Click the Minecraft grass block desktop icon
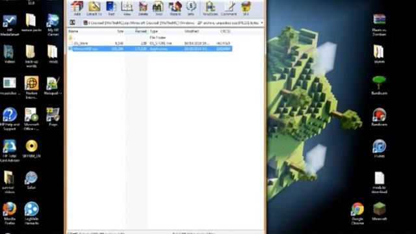Viewport: 416px width, 234px height. pos(379,211)
